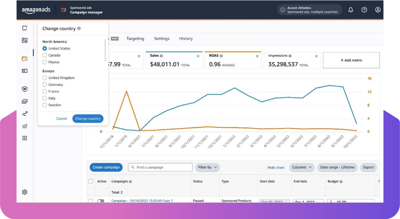The width and height of the screenshot is (400, 219).
Task: Click info icon next to ROAS metric
Action: tap(221, 55)
